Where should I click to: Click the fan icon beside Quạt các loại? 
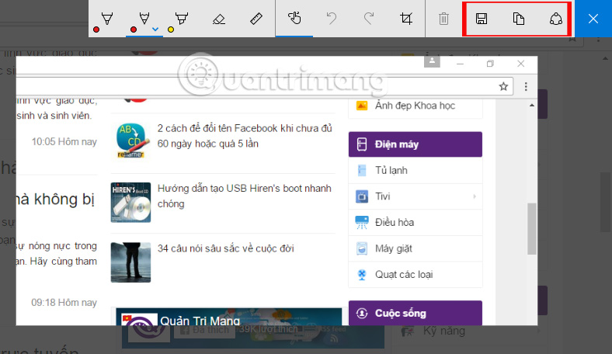[362, 275]
